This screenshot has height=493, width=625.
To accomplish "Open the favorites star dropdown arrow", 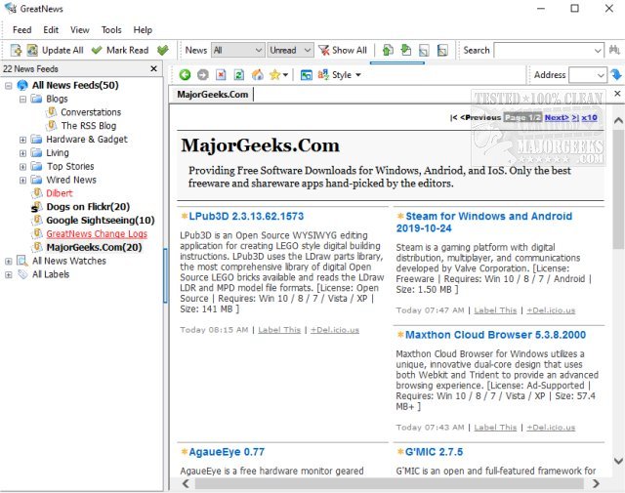I will coord(285,75).
